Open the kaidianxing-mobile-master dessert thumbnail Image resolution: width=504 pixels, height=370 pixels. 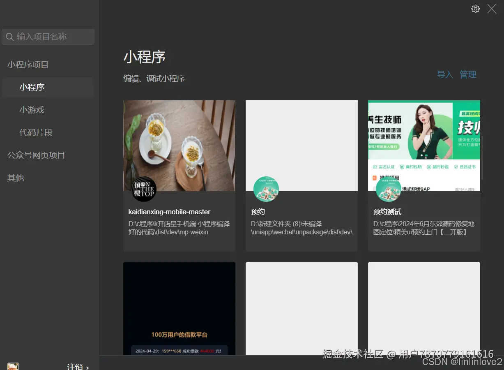(179, 146)
